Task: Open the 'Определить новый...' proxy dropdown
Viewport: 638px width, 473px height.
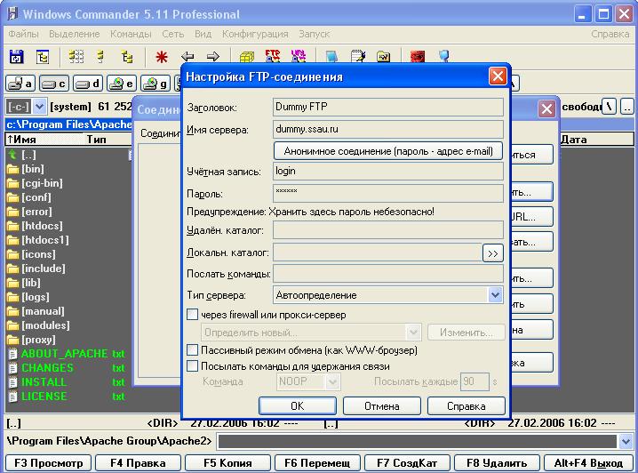Action: [413, 333]
